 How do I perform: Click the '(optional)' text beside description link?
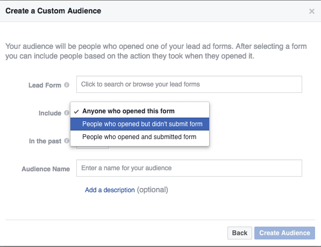pos(153,190)
